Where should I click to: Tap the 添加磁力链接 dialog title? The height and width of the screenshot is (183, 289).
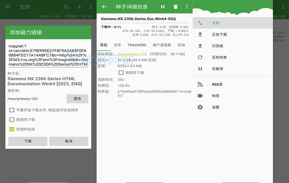click(x=26, y=33)
